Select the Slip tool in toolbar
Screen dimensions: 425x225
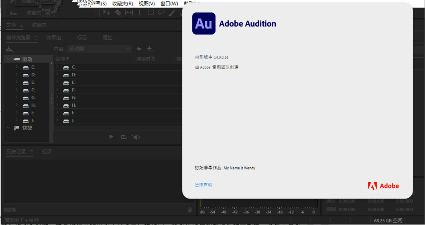point(128,12)
